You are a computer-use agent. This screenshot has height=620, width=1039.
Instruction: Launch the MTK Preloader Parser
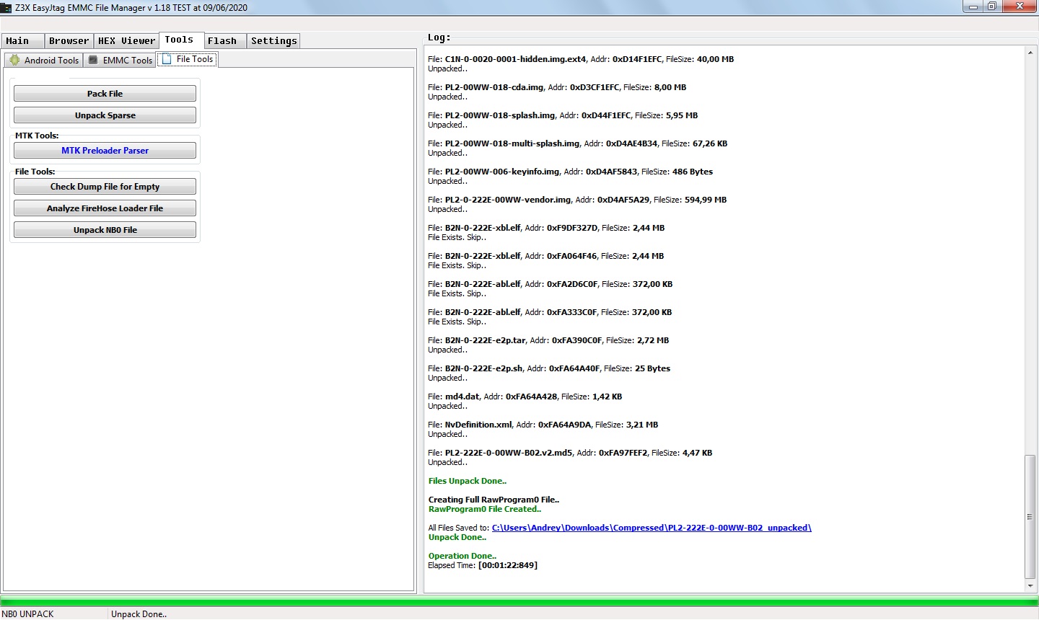coord(105,151)
